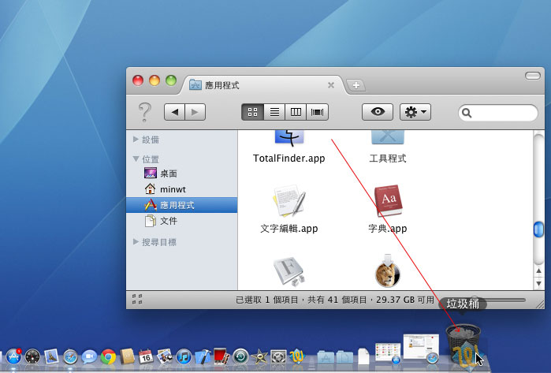551x373 pixels.
Task: Go back with the left arrow button
Action: (174, 112)
